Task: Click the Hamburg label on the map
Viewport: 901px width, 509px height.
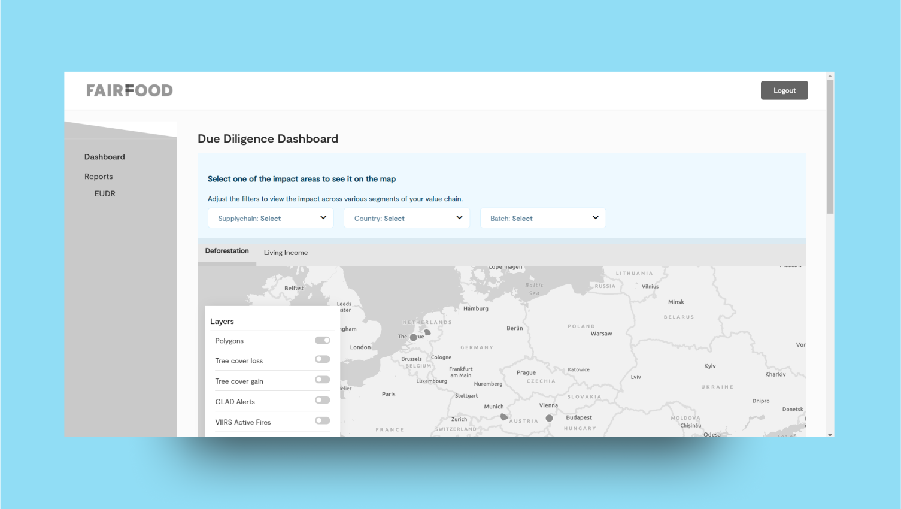Action: [x=476, y=308]
